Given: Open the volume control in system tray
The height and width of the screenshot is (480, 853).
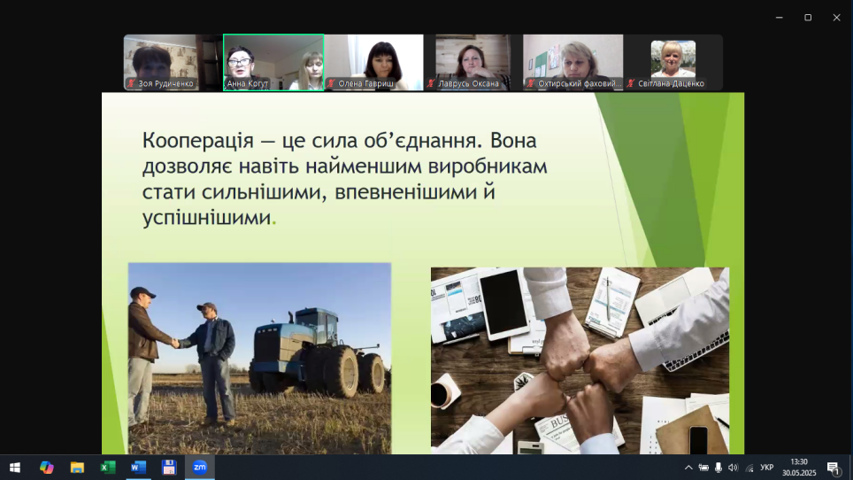Looking at the screenshot, I should tap(733, 467).
